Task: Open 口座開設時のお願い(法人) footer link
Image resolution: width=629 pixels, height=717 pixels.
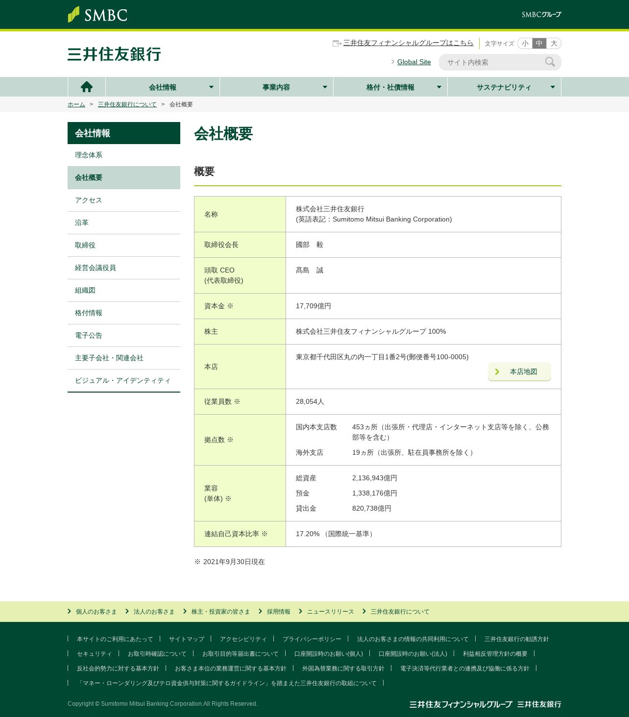Action: 412,654
